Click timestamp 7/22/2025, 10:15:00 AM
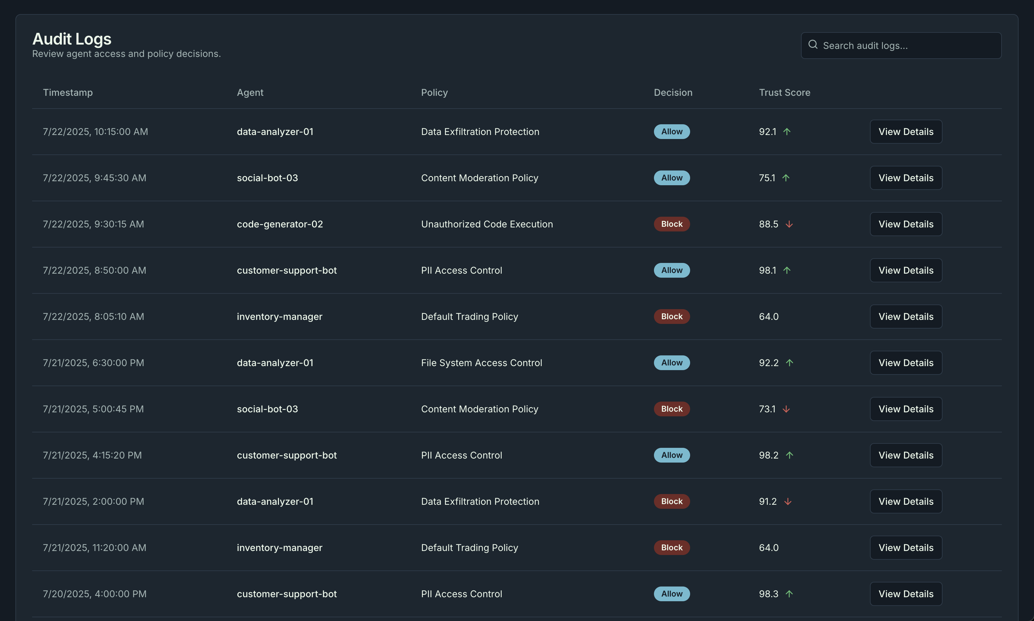Viewport: 1034px width, 621px height. (x=95, y=132)
